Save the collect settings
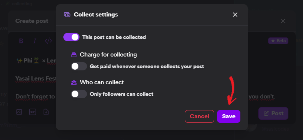Screen dimensions: 303x140 pyautogui.click(x=229, y=116)
